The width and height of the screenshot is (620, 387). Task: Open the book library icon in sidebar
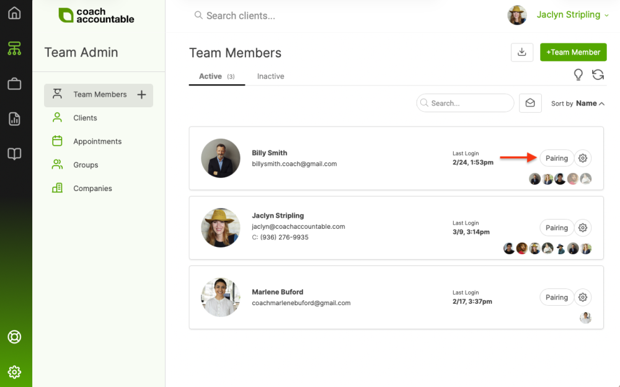pyautogui.click(x=14, y=154)
